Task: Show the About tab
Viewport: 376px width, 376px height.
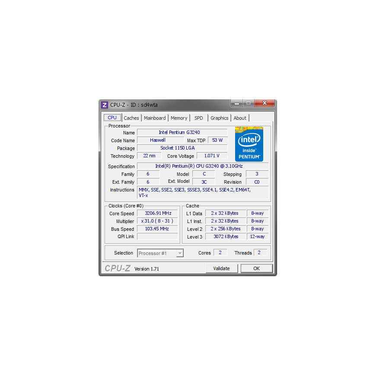Action: tap(240, 118)
